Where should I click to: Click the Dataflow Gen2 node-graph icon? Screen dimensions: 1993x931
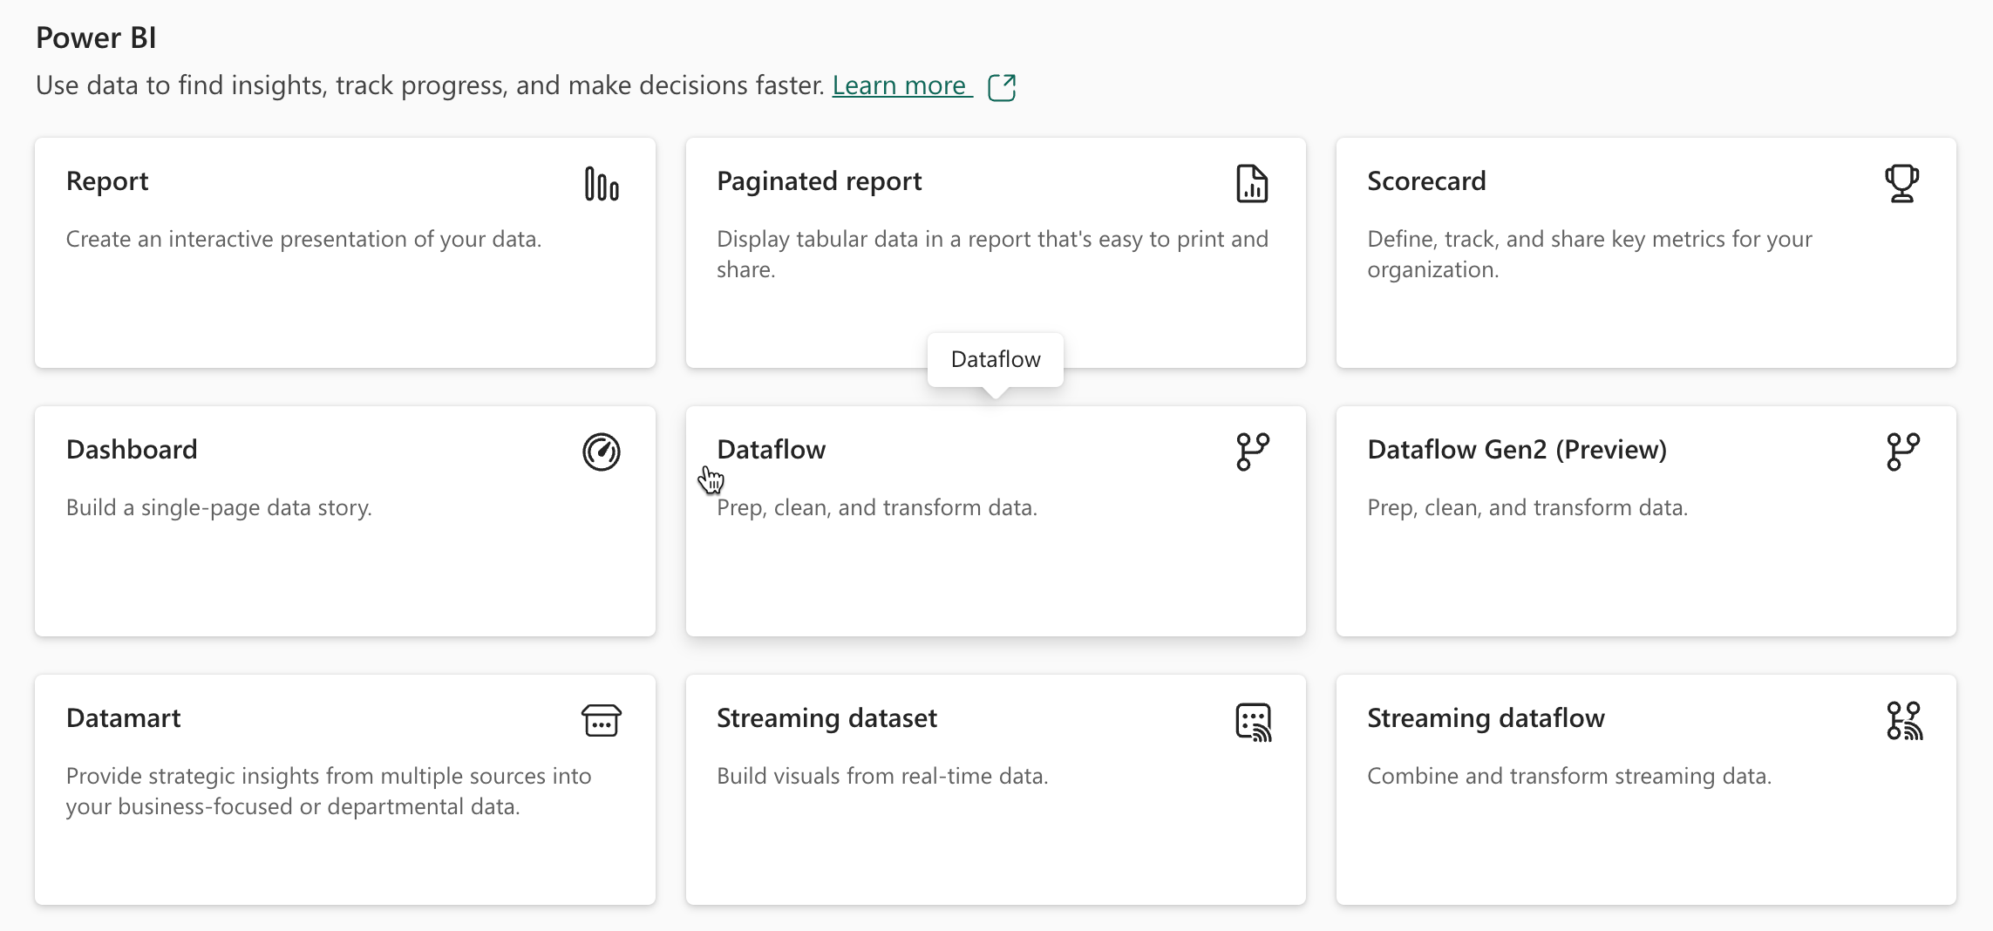tap(1901, 452)
